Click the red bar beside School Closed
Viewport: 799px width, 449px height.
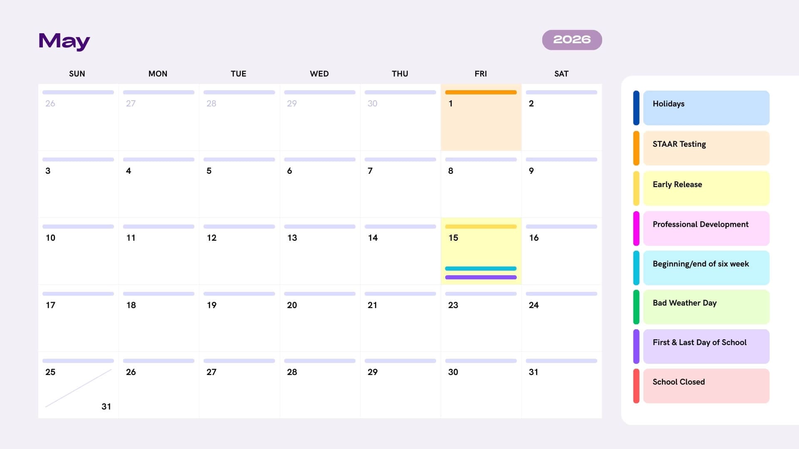point(636,386)
